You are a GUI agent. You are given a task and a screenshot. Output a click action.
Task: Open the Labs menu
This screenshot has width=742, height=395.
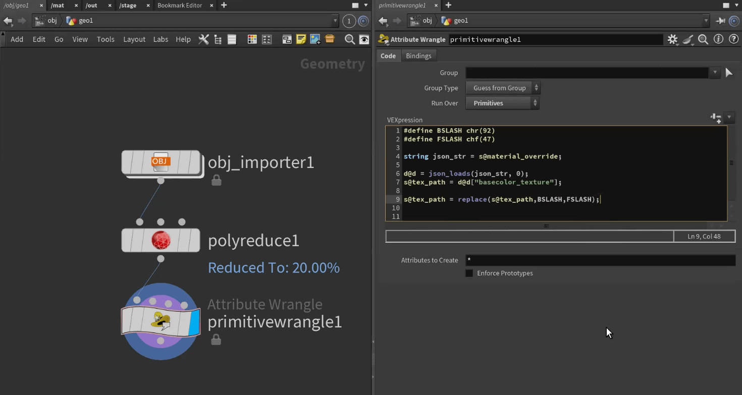coord(161,39)
